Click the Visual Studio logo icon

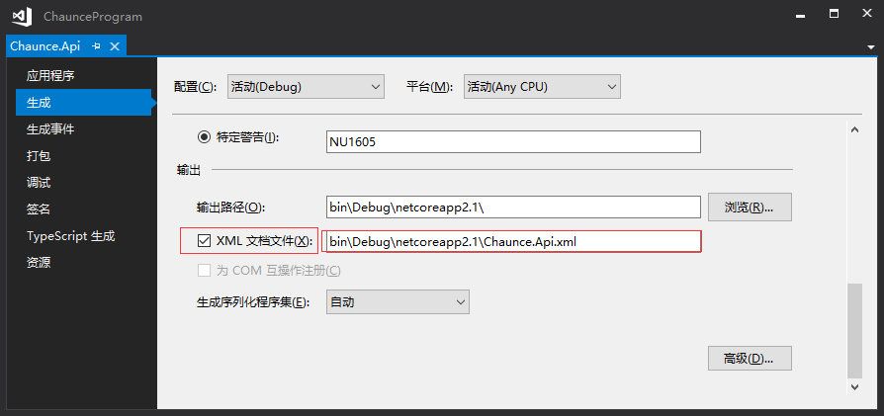click(x=23, y=16)
